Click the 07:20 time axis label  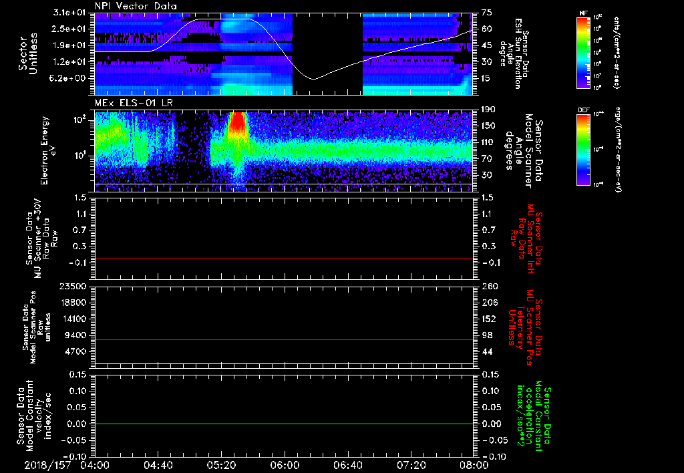point(411,466)
